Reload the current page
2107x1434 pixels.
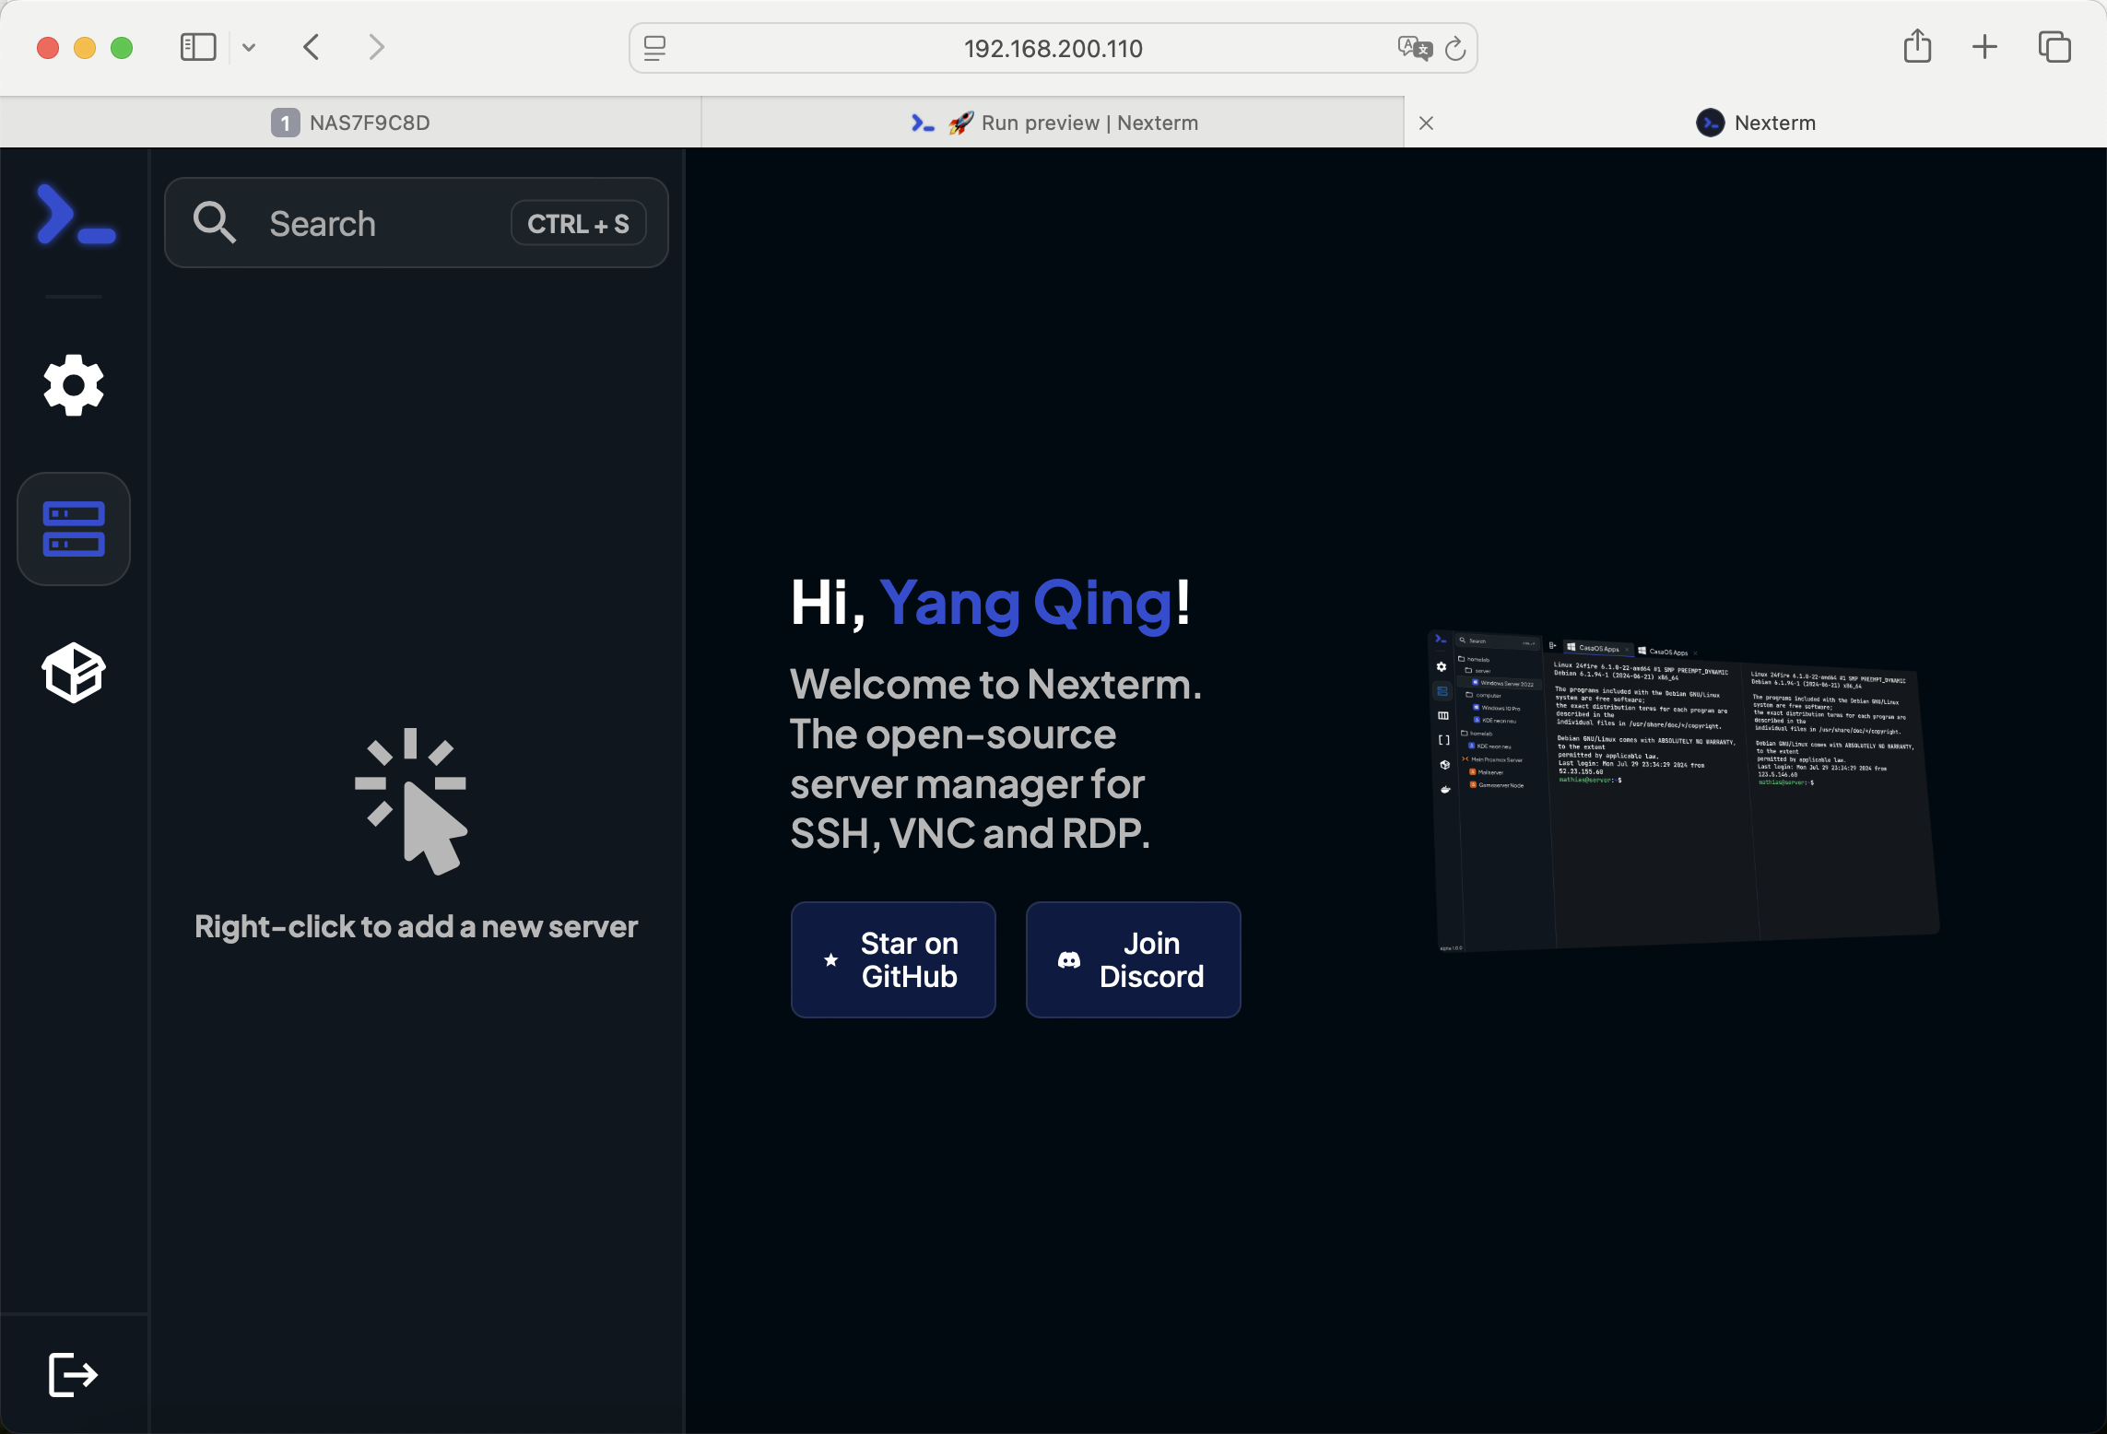point(1455,48)
